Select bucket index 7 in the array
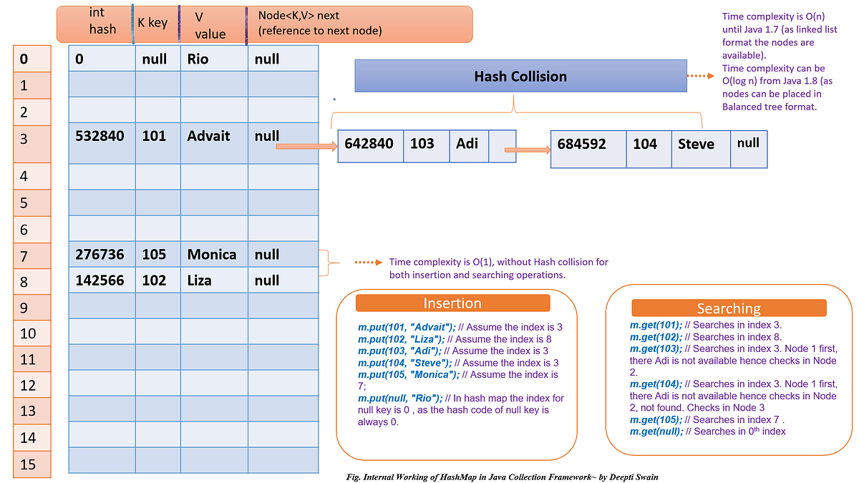 (31, 255)
